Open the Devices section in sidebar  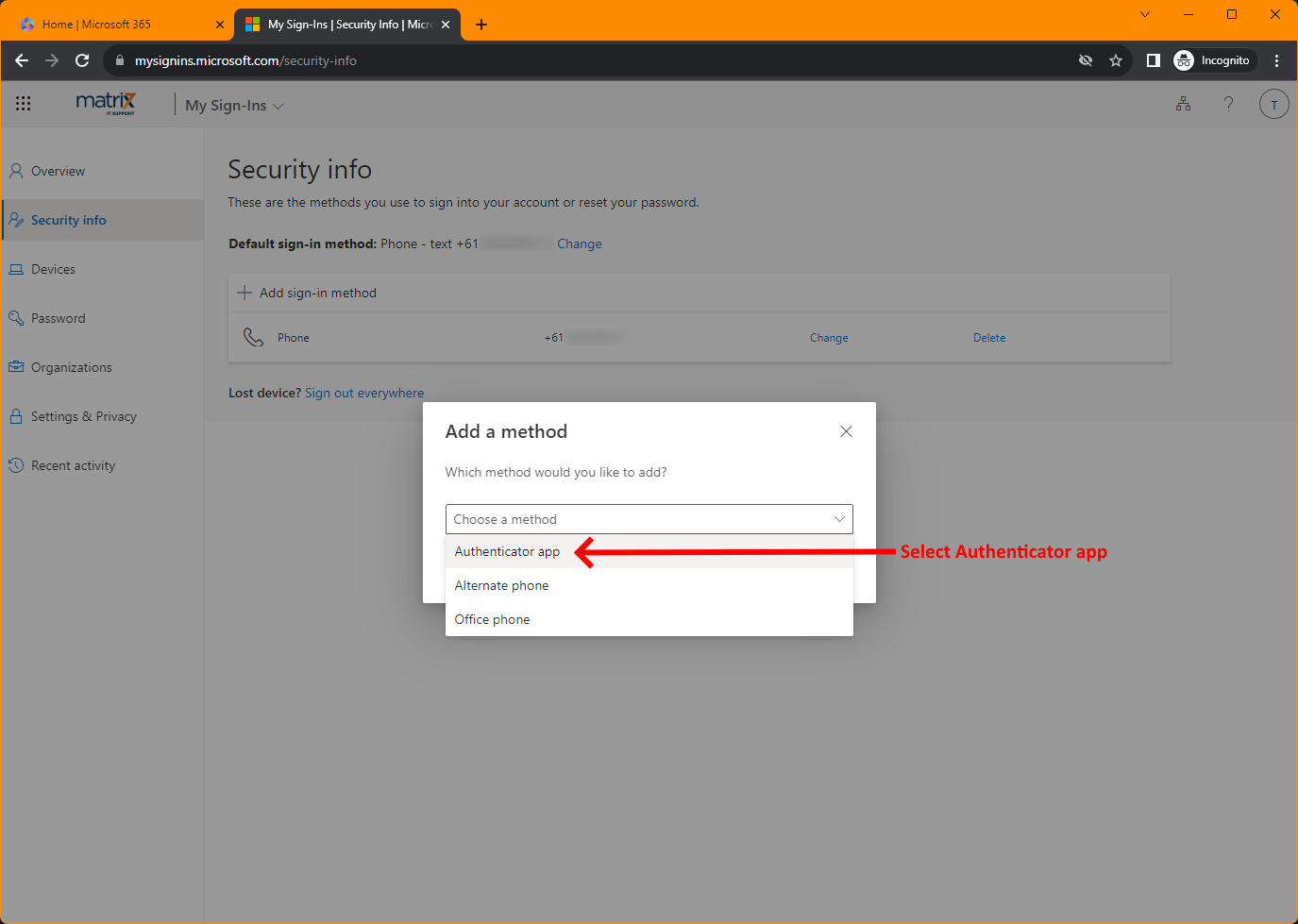click(x=53, y=269)
